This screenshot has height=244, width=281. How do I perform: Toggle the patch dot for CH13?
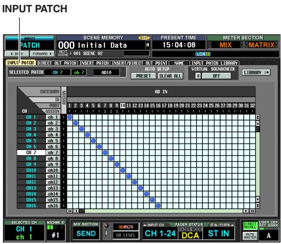(141, 188)
